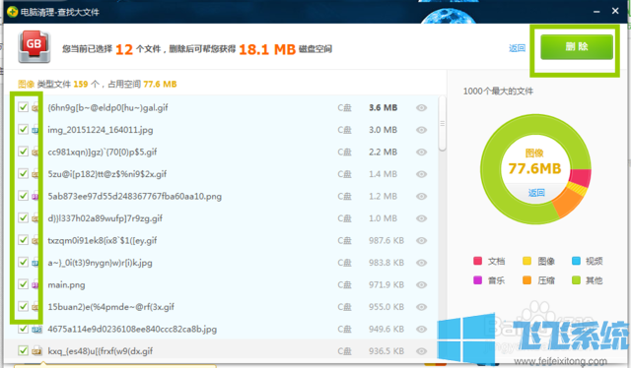Click the jpg icon of 4675a114e9d0236108ee840ccc82ca8b.jpg
The image size is (631, 368).
(36, 329)
